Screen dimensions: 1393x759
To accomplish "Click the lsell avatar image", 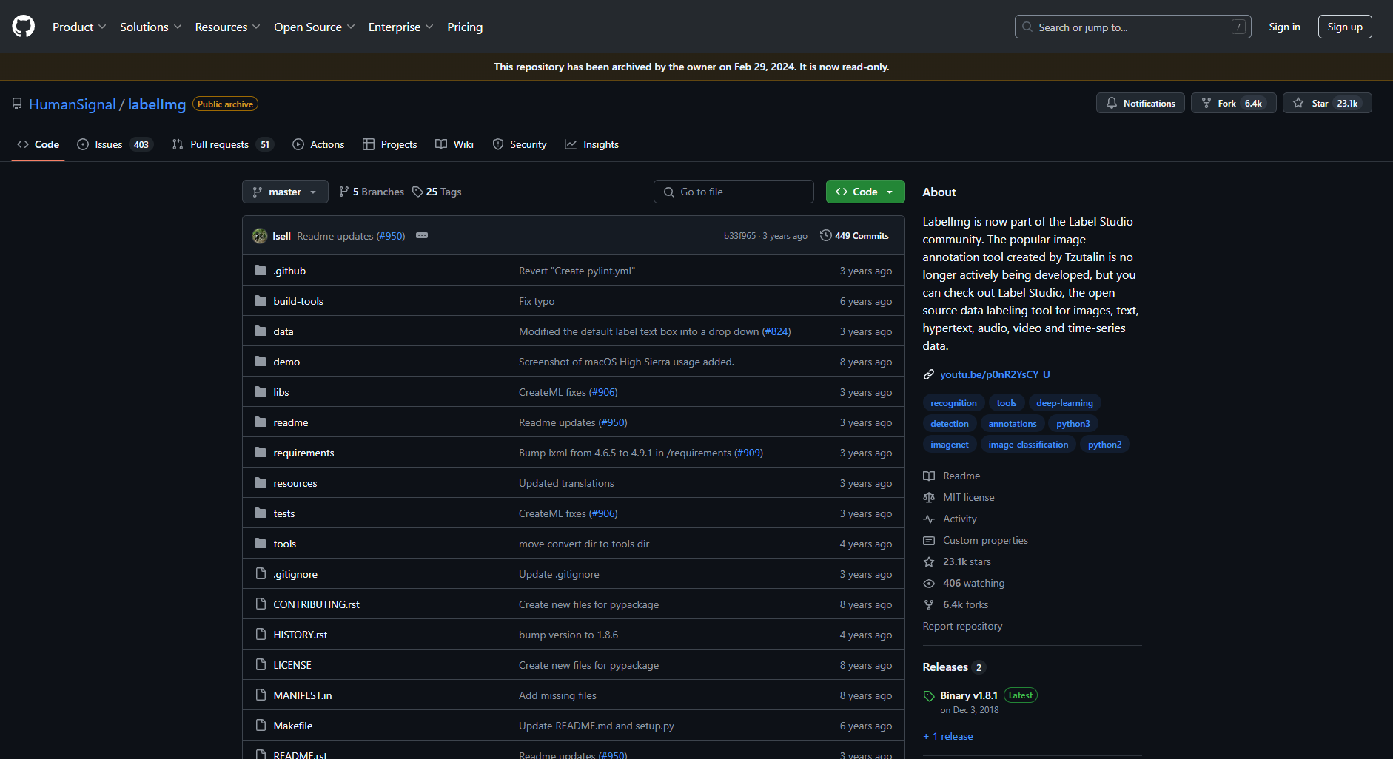I will coord(260,236).
